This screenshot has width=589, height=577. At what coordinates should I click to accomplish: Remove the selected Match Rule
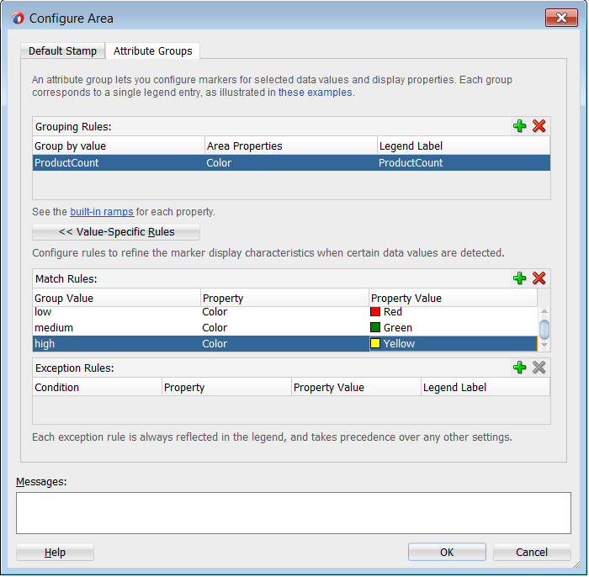[x=539, y=278]
